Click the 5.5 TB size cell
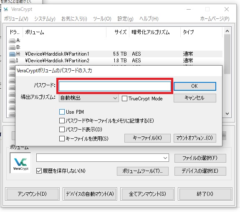 click(x=120, y=54)
